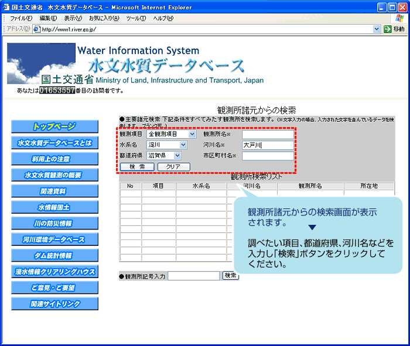This screenshot has width=410, height=346.
Task: Click the Windows logo throbber icon
Action: coord(399,18)
